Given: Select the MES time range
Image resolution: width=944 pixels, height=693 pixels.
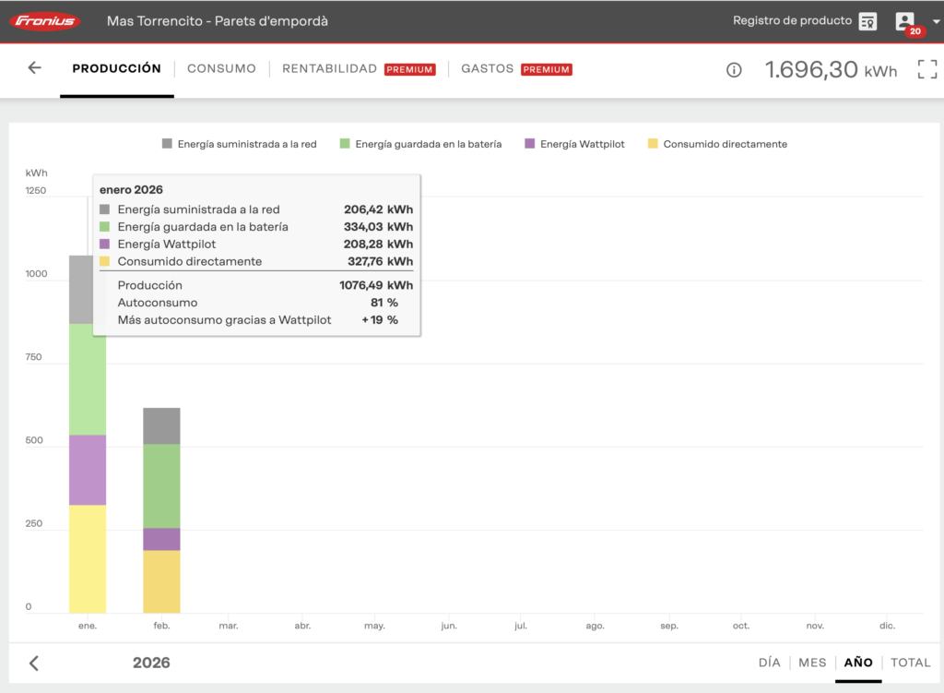Looking at the screenshot, I should click(x=812, y=663).
